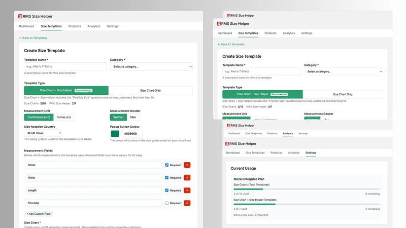Click RMS Size Helper logo in left window

[x=20, y=16]
